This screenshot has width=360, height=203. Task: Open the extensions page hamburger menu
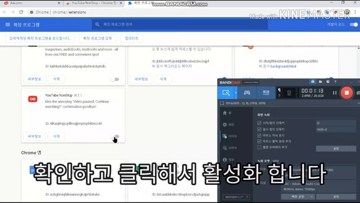(7, 24)
